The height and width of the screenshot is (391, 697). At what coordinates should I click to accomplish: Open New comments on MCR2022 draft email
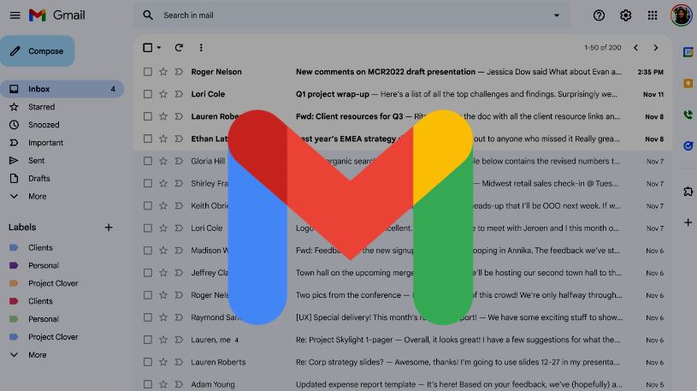(x=403, y=72)
